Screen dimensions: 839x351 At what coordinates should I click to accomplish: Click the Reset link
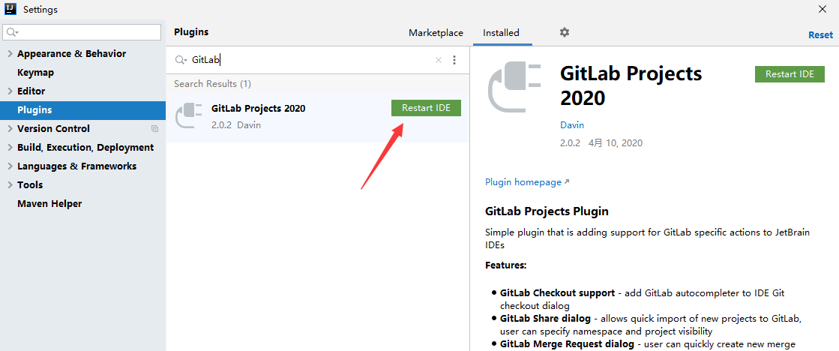tap(821, 34)
